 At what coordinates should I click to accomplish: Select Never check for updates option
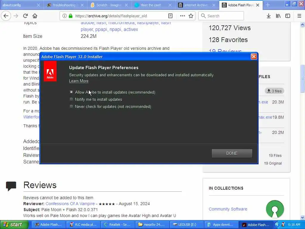coord(71,106)
